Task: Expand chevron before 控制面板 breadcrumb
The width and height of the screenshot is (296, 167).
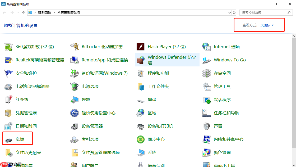Action: [35, 12]
